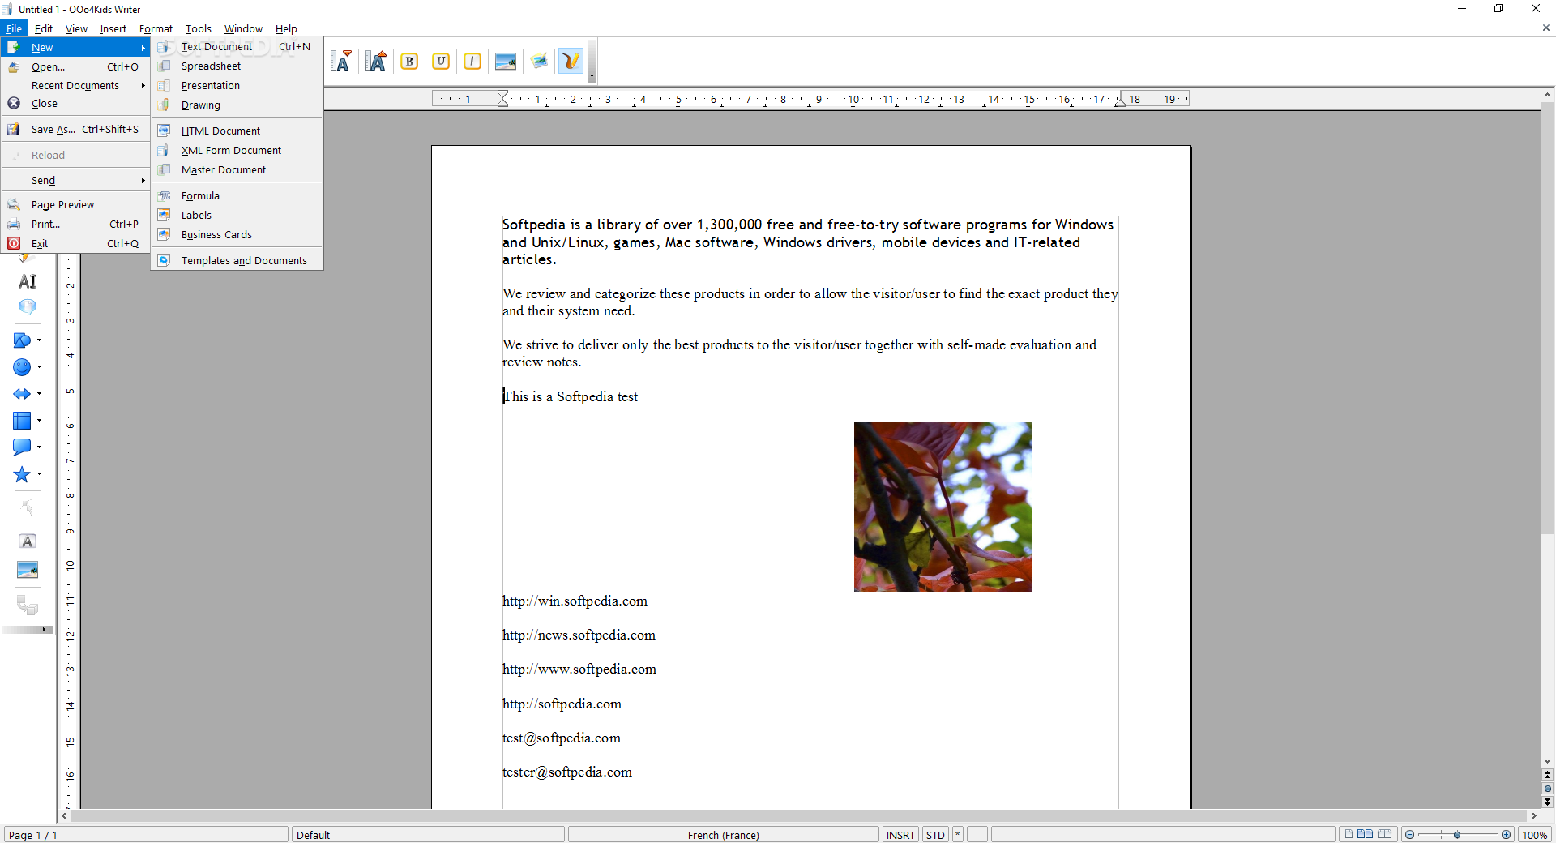Click Save As... in File menu
The image size is (1556, 843).
click(x=75, y=130)
